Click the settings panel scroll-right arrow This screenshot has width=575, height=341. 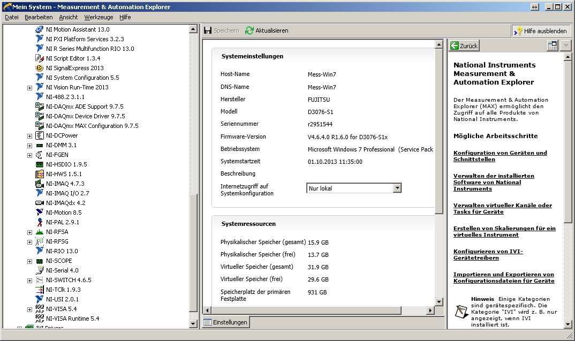point(430,310)
